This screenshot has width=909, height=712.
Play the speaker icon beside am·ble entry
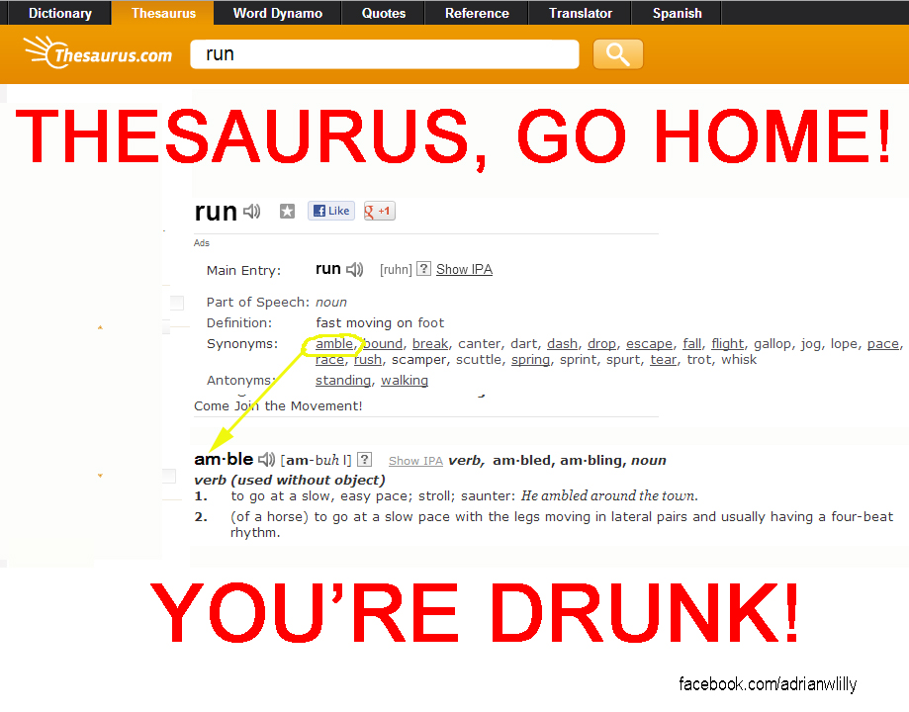pyautogui.click(x=266, y=458)
